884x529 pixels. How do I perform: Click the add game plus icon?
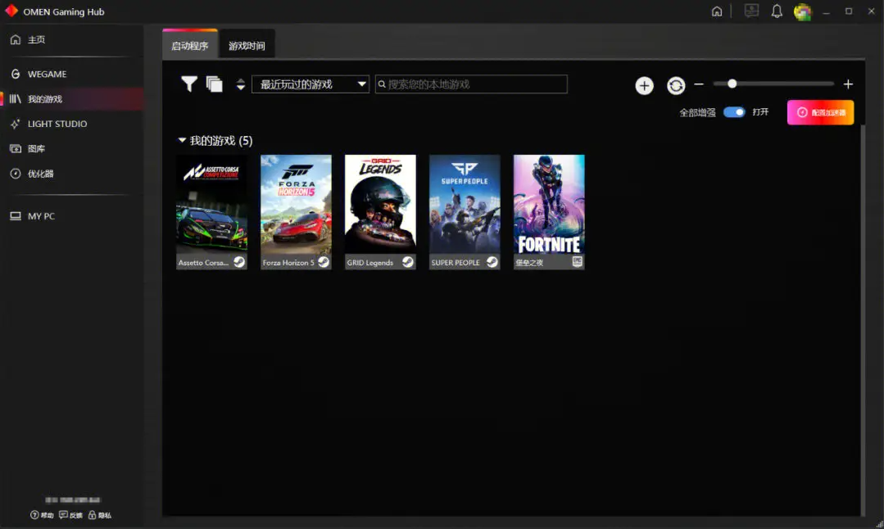(x=644, y=86)
